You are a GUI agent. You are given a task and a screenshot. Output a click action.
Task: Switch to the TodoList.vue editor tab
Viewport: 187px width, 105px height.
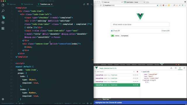pos(27,4)
